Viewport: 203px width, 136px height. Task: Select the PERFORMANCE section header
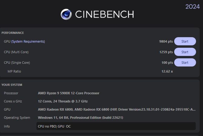(13, 33)
